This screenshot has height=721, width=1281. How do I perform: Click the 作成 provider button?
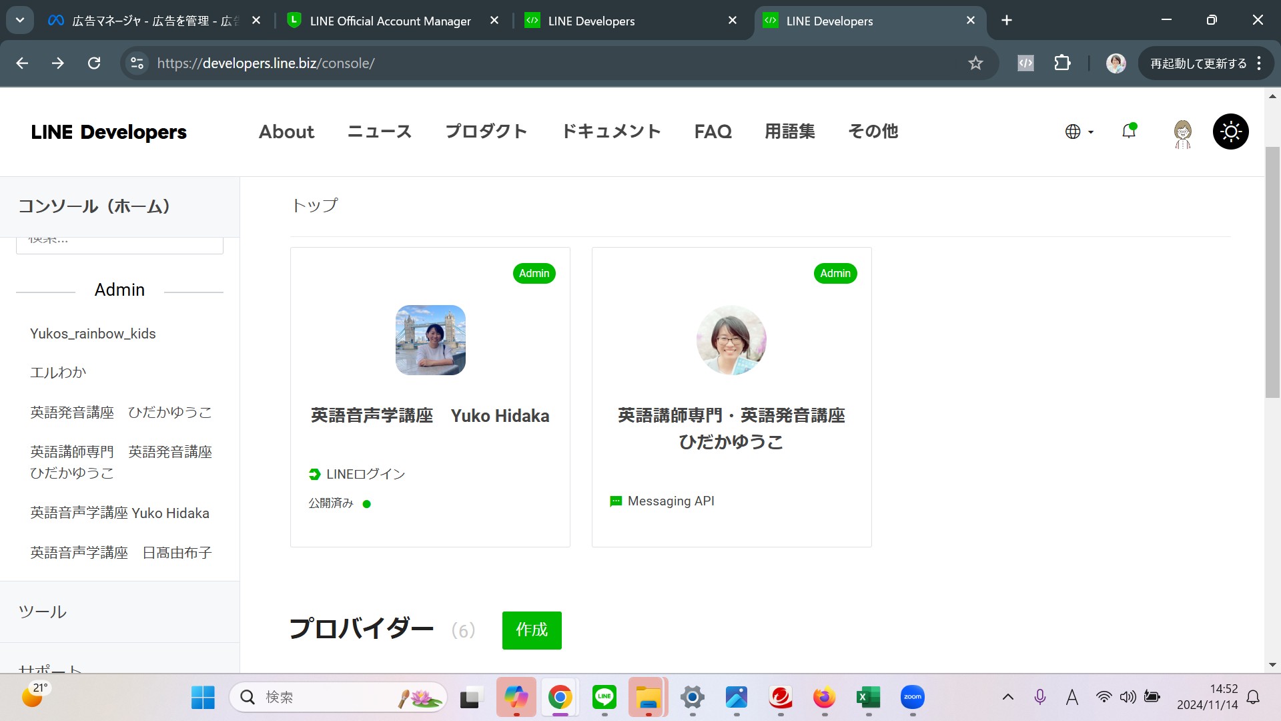532,630
